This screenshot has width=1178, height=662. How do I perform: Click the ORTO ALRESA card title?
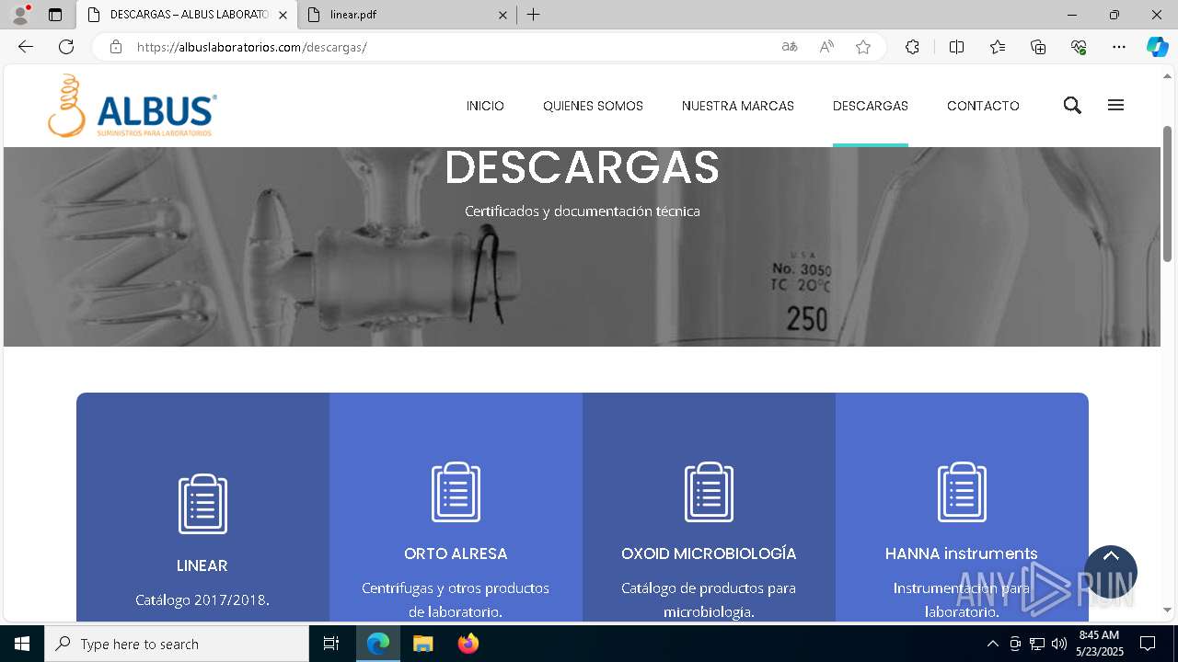(456, 554)
